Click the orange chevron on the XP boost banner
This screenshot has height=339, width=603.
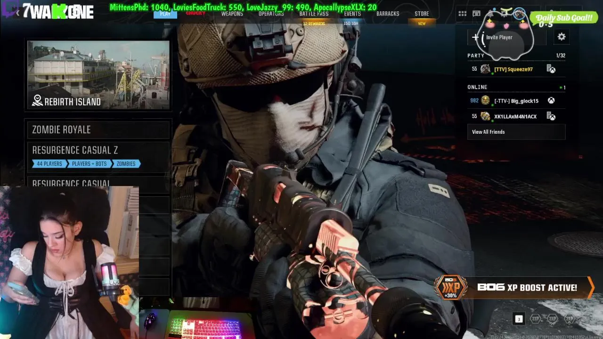click(x=590, y=288)
